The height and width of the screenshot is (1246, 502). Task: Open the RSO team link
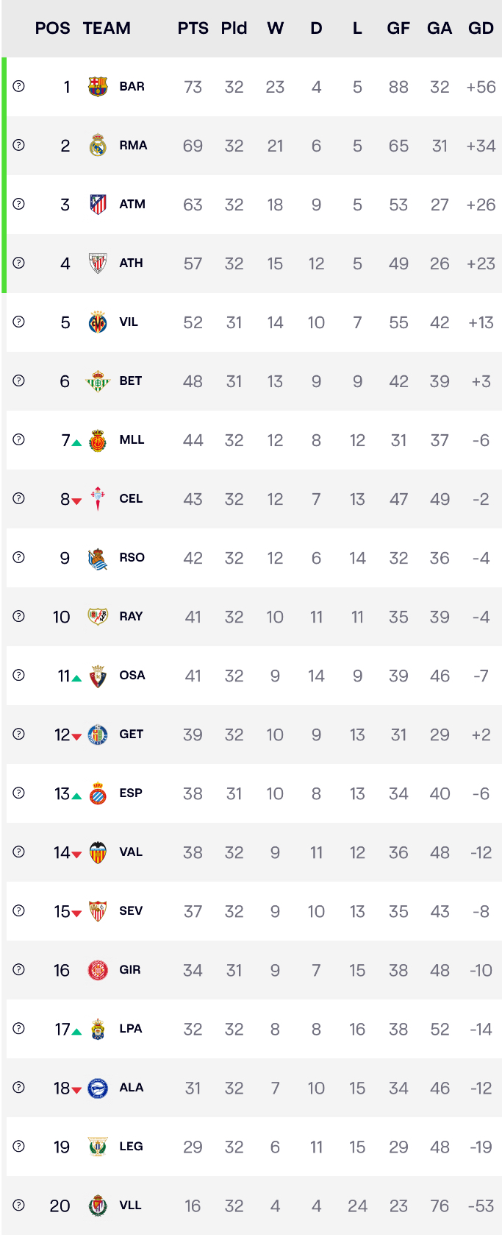click(x=132, y=558)
